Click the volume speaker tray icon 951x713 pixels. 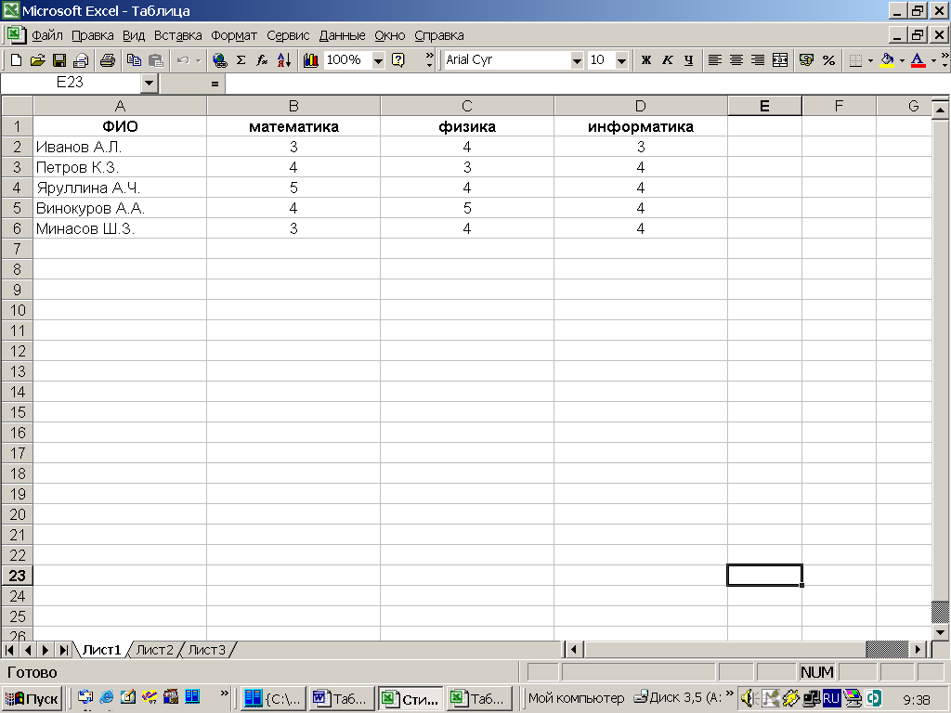(x=748, y=698)
